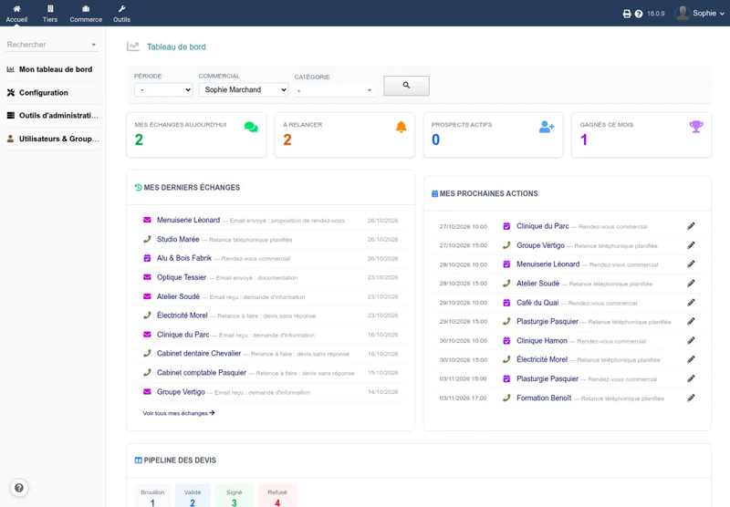The width and height of the screenshot is (730, 507).
Task: Open the Commercial dropdown showing Sophie Marchand
Action: click(x=244, y=89)
